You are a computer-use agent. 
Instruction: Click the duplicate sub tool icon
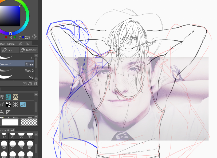(x=30, y=84)
